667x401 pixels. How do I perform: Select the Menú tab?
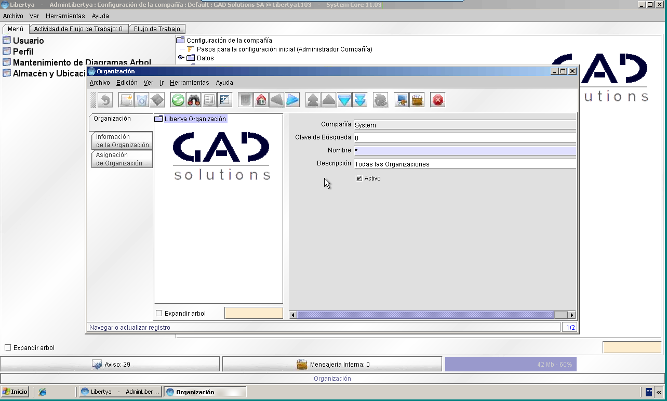16,29
